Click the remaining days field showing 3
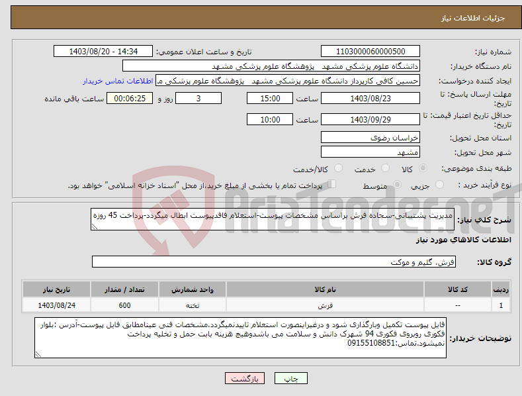 [198, 98]
